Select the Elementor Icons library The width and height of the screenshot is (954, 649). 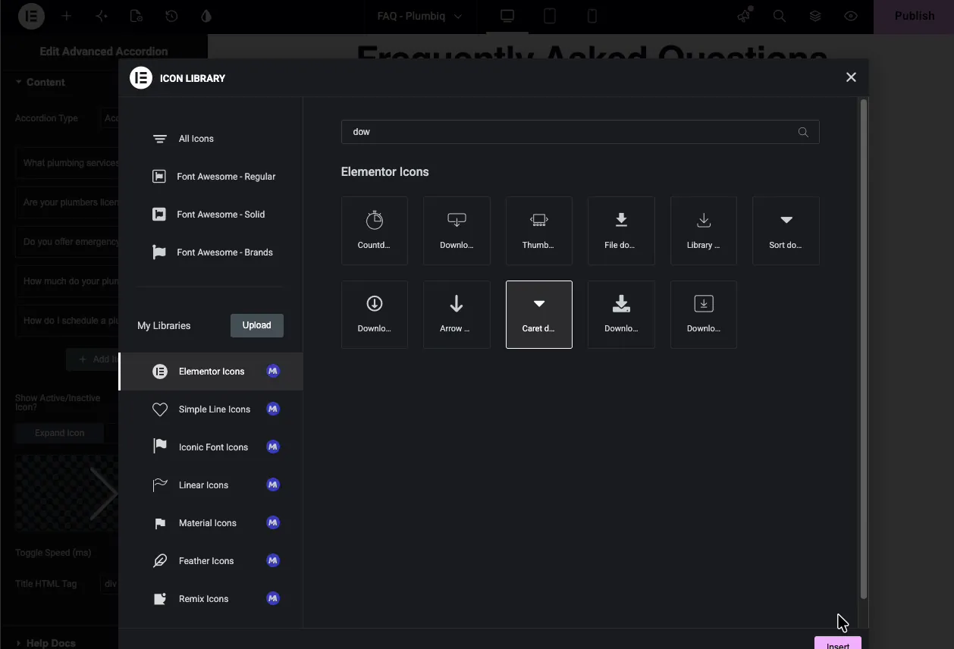[211, 372]
